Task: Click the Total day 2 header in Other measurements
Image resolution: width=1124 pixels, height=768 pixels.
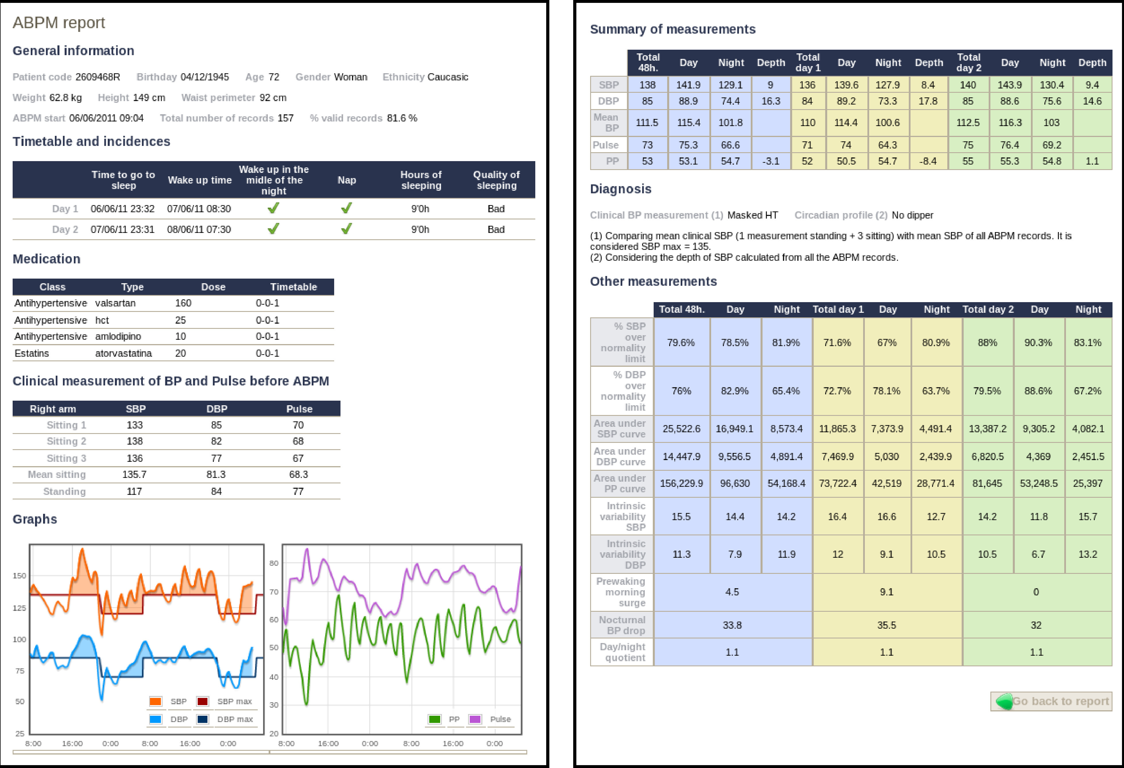Action: [x=988, y=309]
